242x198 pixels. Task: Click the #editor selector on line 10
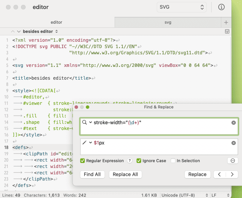(x=34, y=97)
